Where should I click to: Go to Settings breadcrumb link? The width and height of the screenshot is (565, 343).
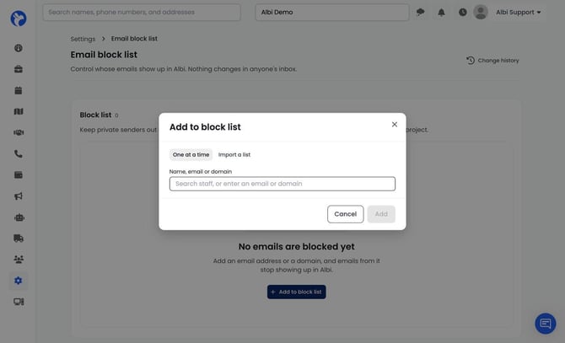[x=83, y=39]
